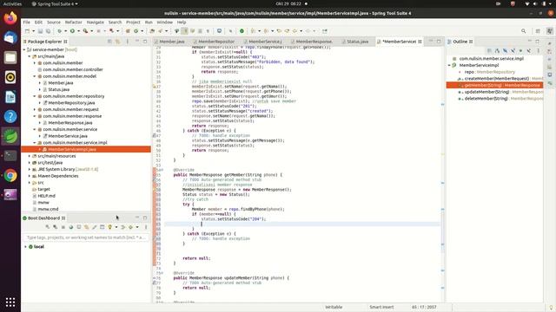
Task: Click the Collapse All icon in Package Explorer
Action: pos(109,42)
